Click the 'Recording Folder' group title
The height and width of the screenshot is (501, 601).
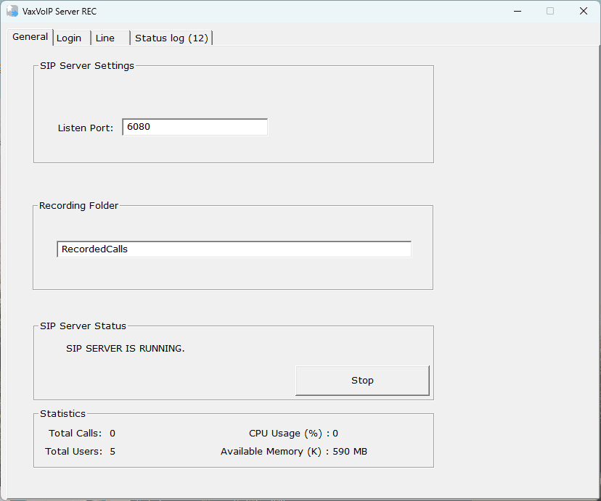coord(78,205)
